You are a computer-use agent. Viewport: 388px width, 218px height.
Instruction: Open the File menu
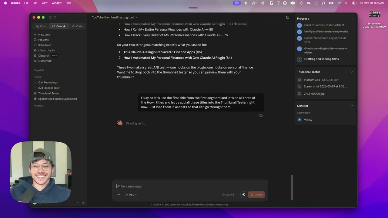click(26, 3)
